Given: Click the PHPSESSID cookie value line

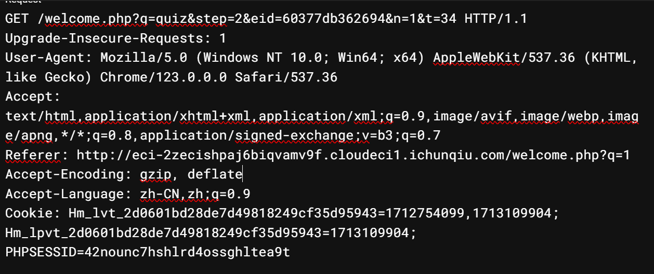Looking at the screenshot, I should click(147, 252).
